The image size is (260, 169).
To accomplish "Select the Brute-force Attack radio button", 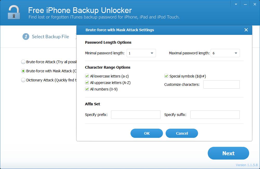I will click(23, 62).
